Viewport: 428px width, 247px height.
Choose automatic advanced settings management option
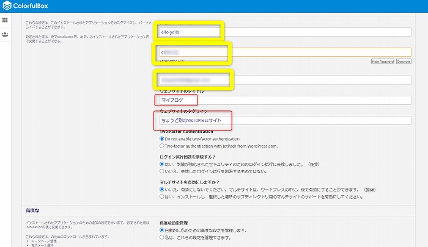pyautogui.click(x=161, y=231)
